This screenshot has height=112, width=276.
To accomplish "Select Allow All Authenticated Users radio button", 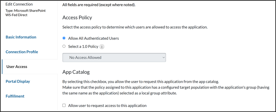I will pos(64,38).
